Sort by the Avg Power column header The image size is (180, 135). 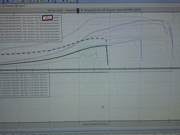point(68,134)
